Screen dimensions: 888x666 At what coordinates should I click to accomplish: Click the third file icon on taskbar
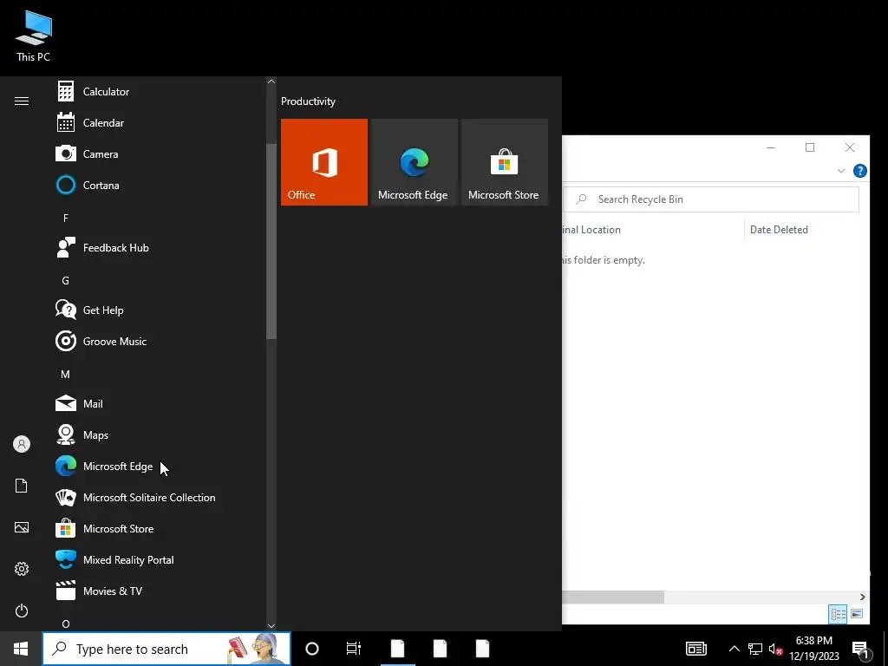482,649
